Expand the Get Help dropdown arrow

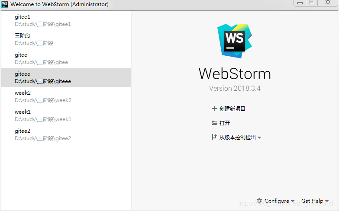point(327,201)
